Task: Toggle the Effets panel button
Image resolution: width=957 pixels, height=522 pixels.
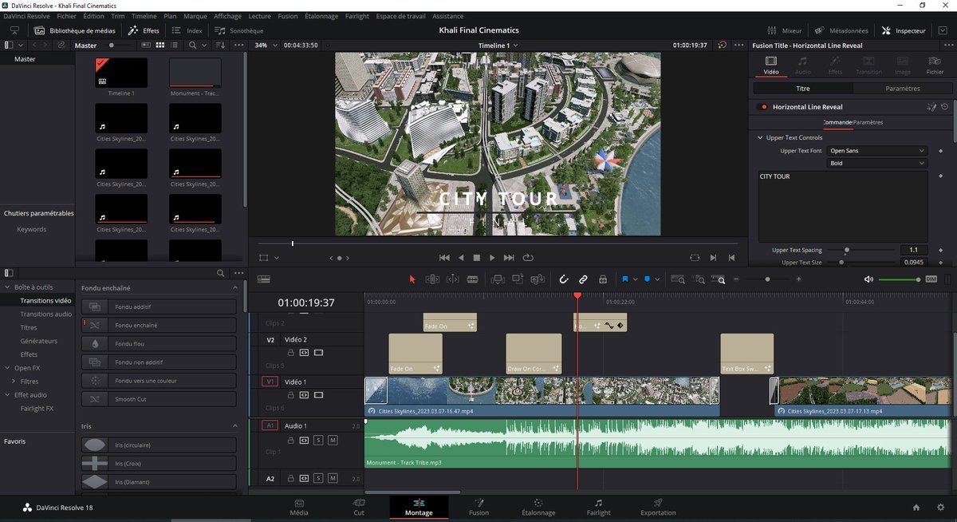Action: tap(144, 30)
